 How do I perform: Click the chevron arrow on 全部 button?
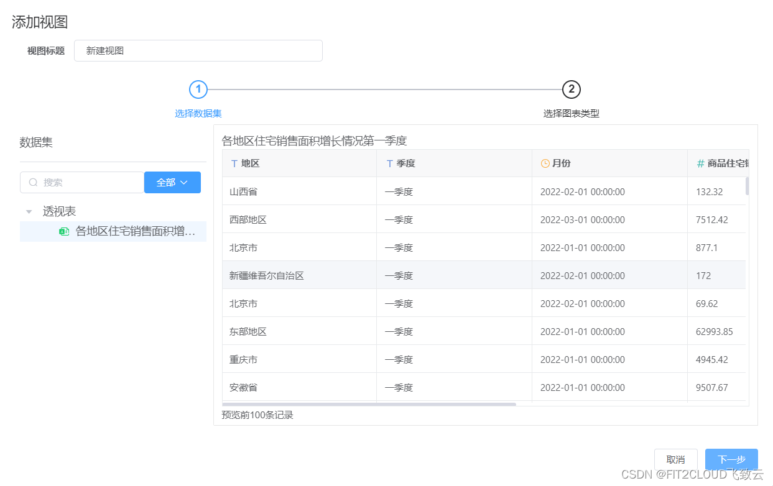[185, 183]
